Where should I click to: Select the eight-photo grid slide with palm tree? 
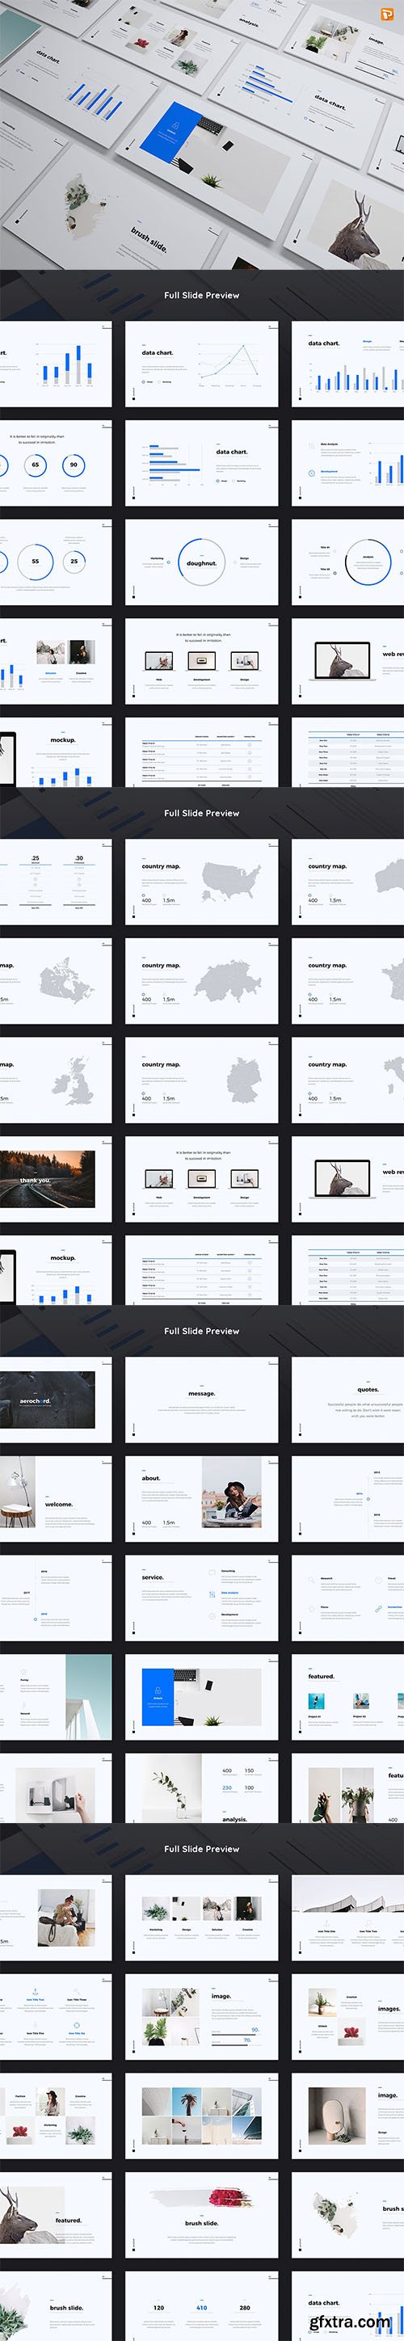tap(201, 2116)
